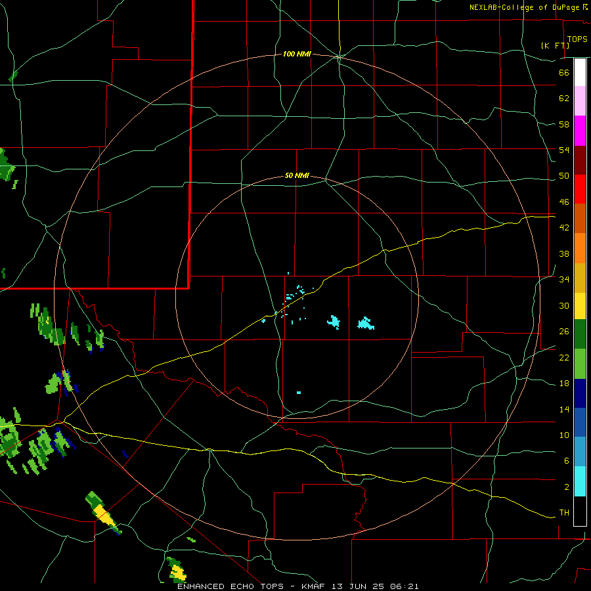
Task: Click the black TH legend swatch
Action: (580, 511)
